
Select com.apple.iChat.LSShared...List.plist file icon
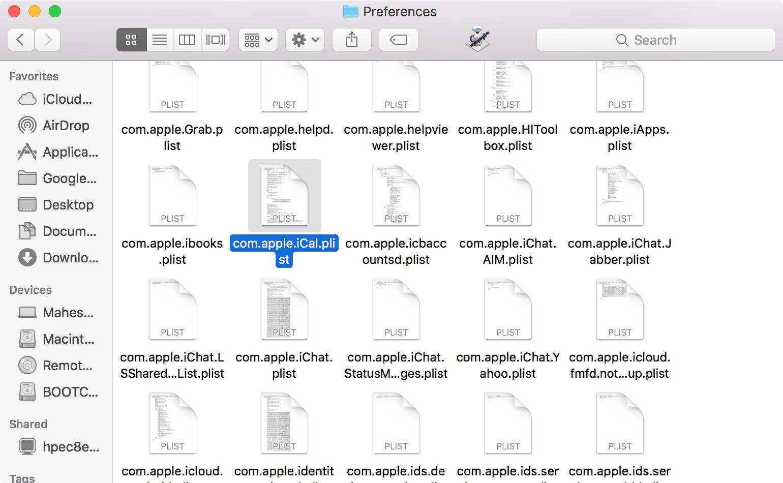172,309
